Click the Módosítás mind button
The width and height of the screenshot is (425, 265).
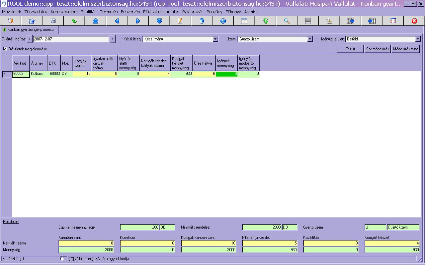point(405,49)
